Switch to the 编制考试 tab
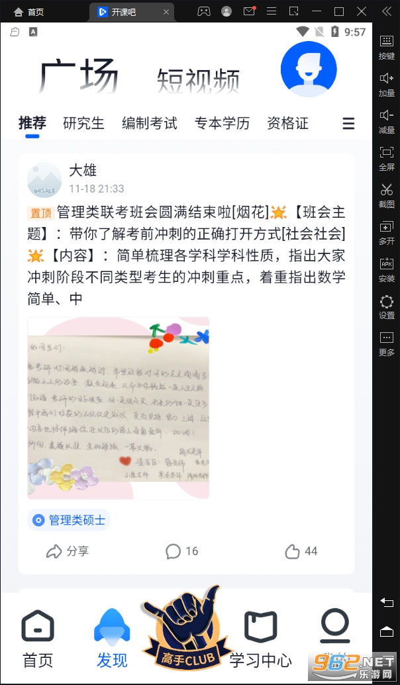Viewport: 400px width, 685px height. click(150, 123)
